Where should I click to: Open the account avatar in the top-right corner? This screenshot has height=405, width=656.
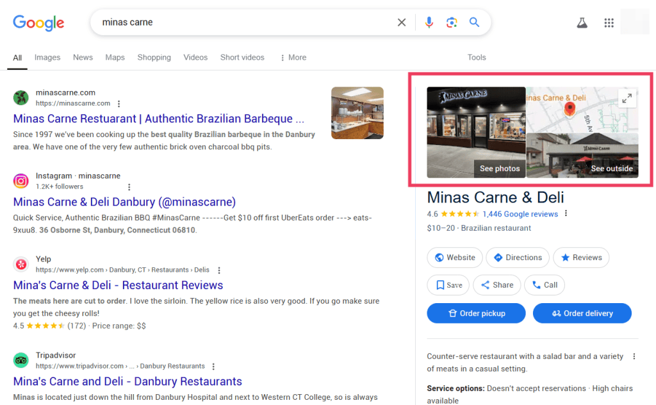pos(635,21)
